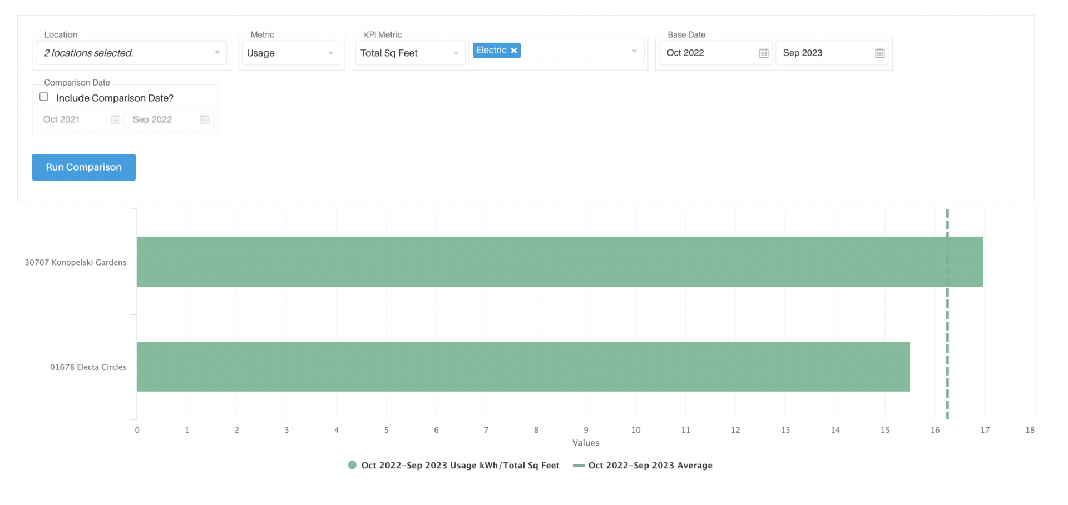Click the Run Comparison button
1068x505 pixels.
tap(83, 167)
